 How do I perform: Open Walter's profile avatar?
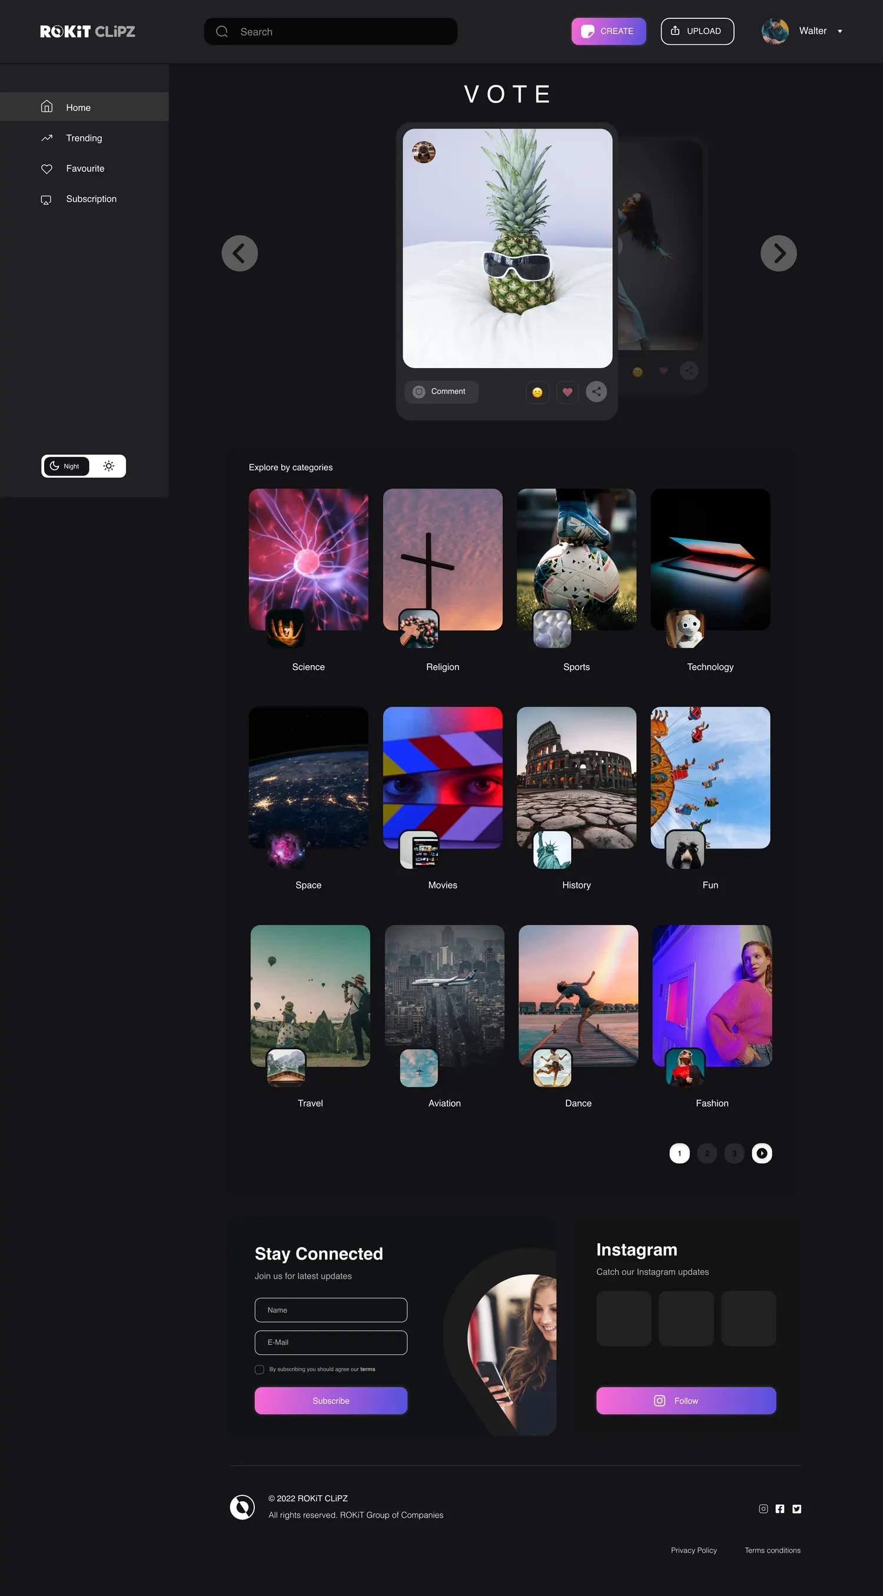775,31
